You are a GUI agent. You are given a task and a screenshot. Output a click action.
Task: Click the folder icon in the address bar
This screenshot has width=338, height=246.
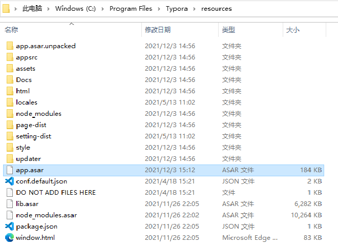tap(6, 9)
